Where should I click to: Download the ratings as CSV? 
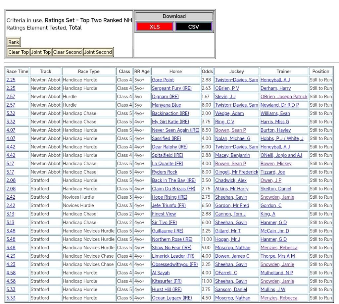tap(193, 27)
